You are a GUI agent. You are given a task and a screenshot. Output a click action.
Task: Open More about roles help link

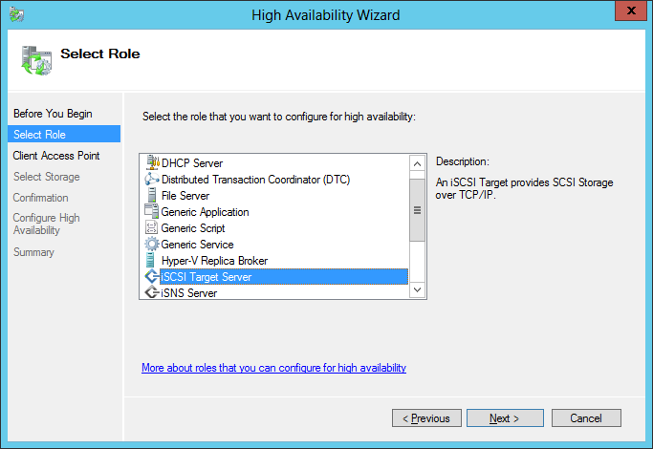(x=273, y=368)
